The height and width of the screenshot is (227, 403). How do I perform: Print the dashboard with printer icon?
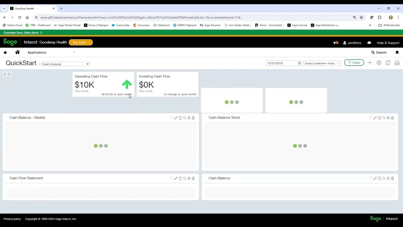click(x=397, y=63)
